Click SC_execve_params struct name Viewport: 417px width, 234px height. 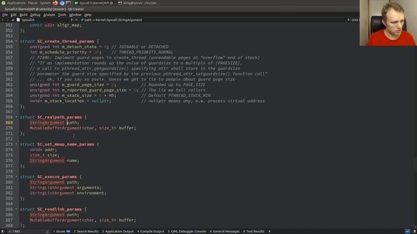57,177
